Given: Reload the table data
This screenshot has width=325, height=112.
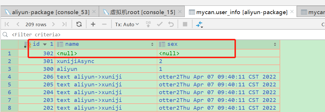Looking at the screenshot, I should coord(79,24).
